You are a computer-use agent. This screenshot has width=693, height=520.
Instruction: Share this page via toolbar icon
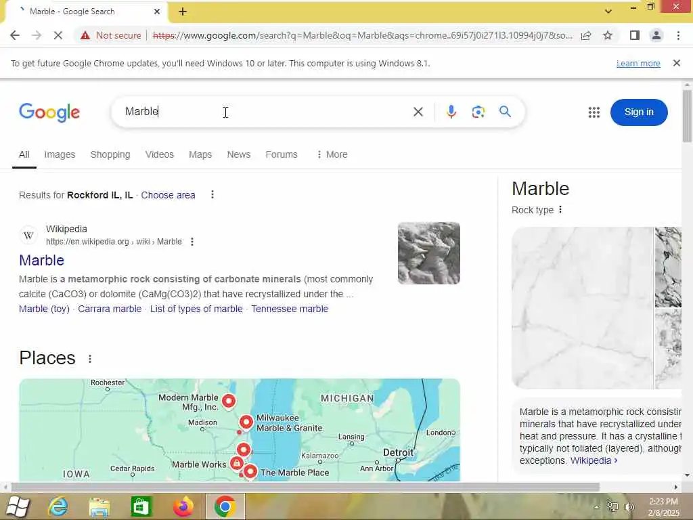[587, 35]
